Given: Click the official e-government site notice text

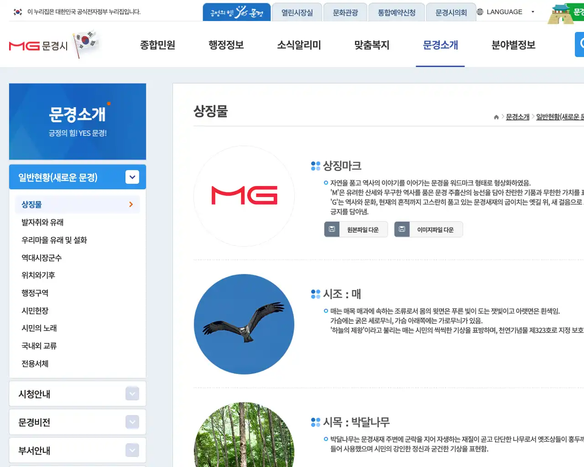Looking at the screenshot, I should 84,12.
